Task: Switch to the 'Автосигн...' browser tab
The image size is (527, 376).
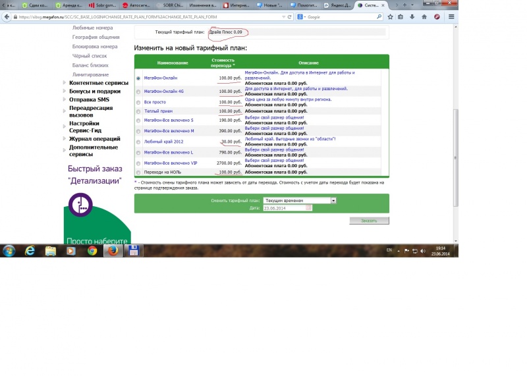Action: [x=136, y=5]
